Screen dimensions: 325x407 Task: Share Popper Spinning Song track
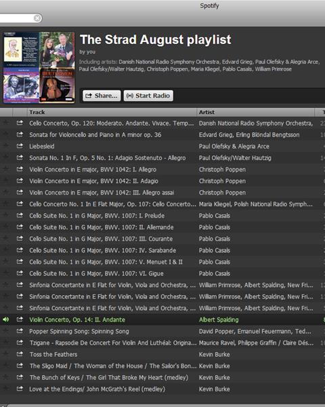click(20, 331)
